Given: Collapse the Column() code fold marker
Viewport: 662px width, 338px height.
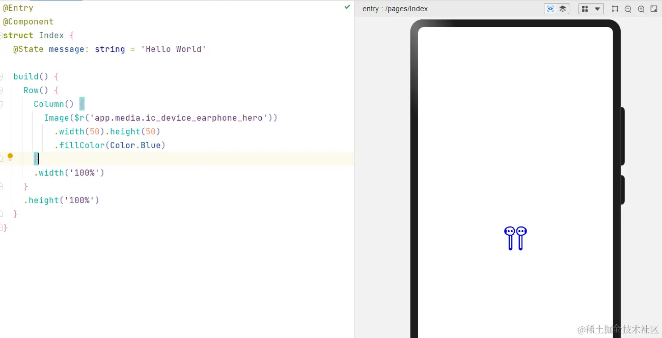Looking at the screenshot, I should pyautogui.click(x=1, y=104).
